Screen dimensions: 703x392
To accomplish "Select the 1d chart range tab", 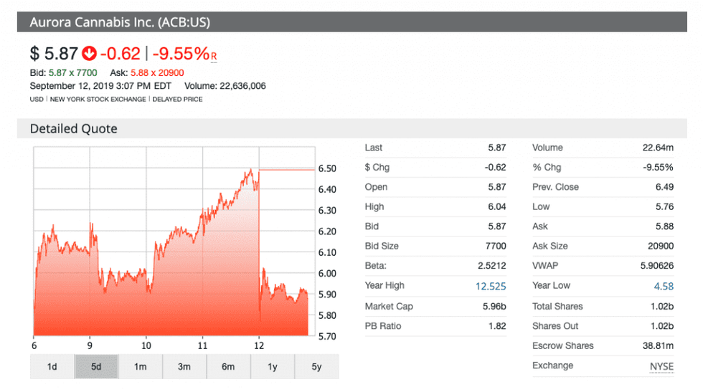I will coord(52,367).
